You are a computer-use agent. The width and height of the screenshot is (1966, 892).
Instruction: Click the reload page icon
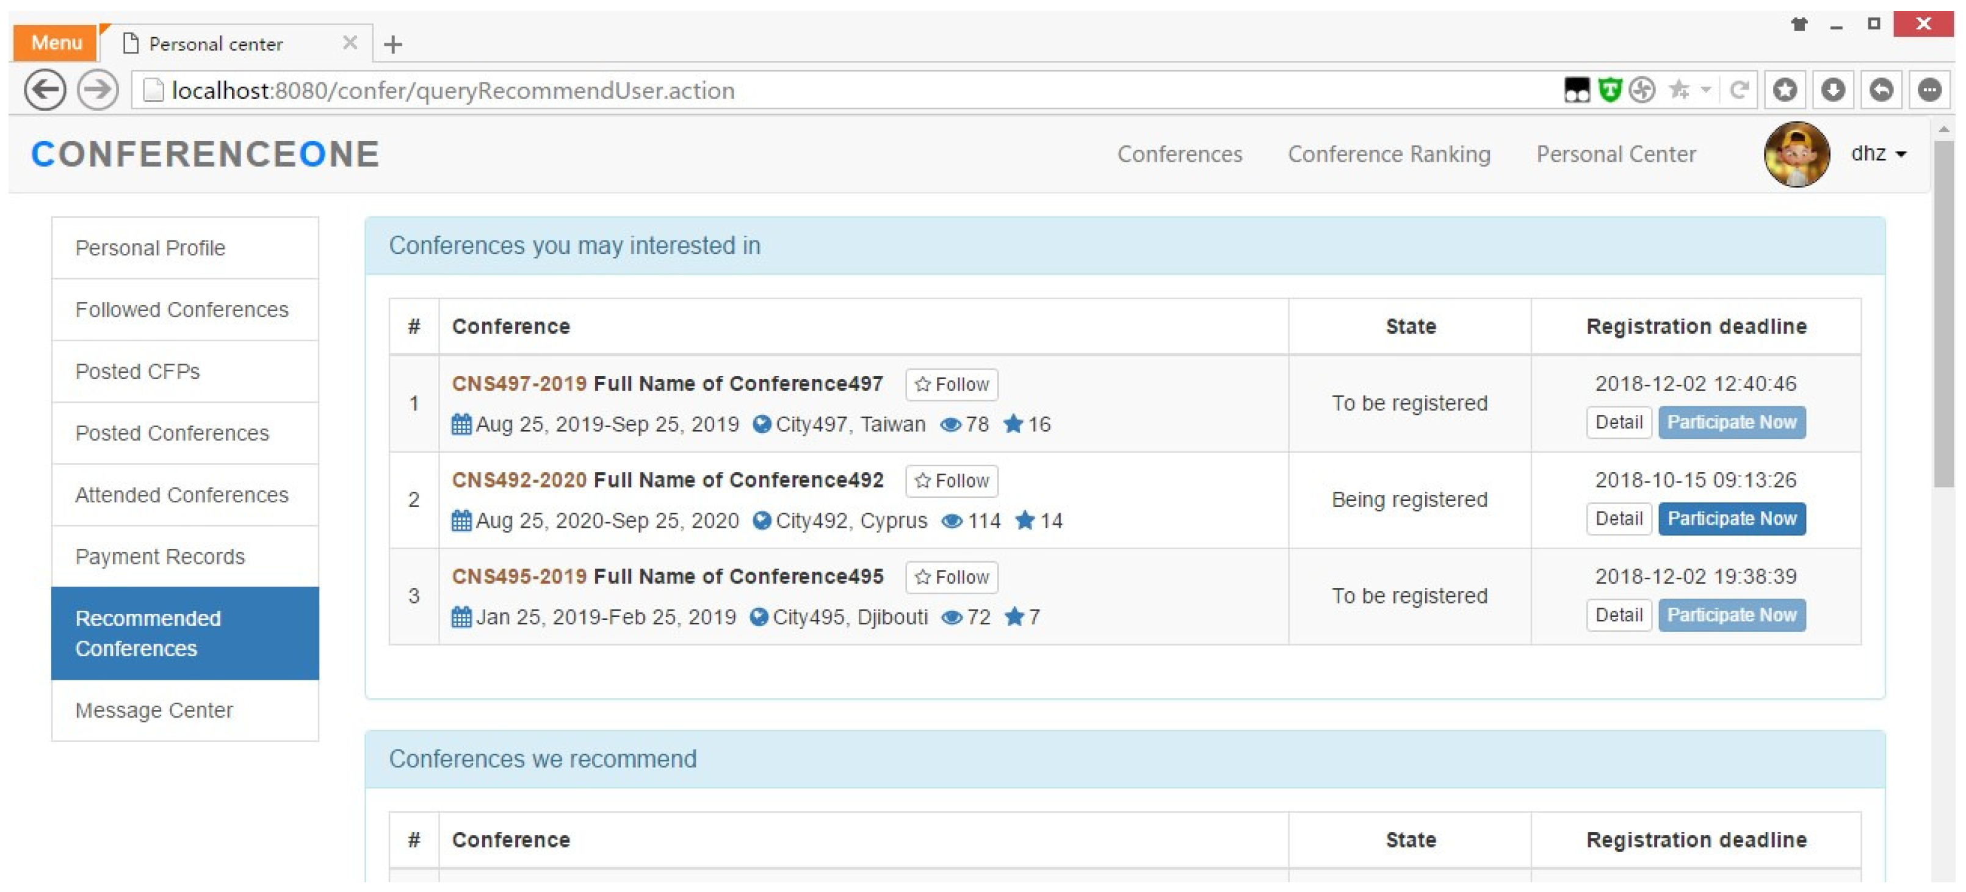tap(1740, 90)
